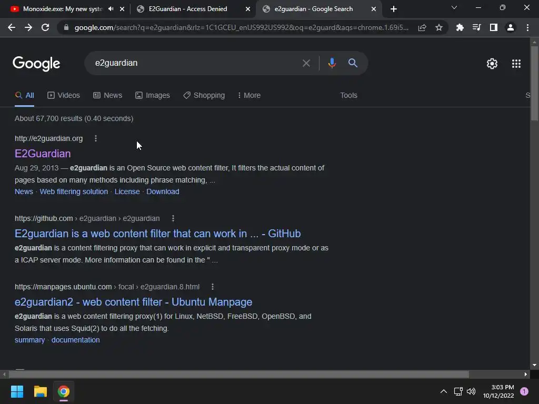Open the Web filtering solution sitelink
The width and height of the screenshot is (539, 404).
coord(74,191)
